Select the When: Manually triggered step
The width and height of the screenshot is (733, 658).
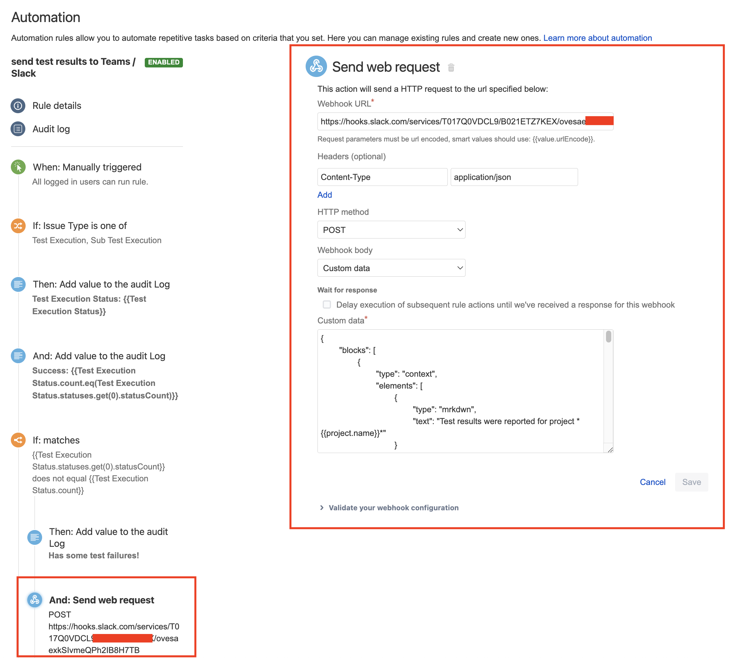87,167
